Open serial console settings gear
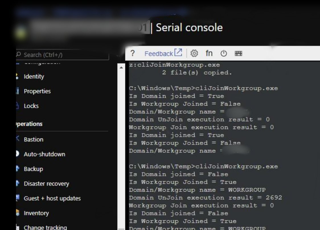Image resolution: width=320 pixels, height=230 pixels. (x=194, y=53)
